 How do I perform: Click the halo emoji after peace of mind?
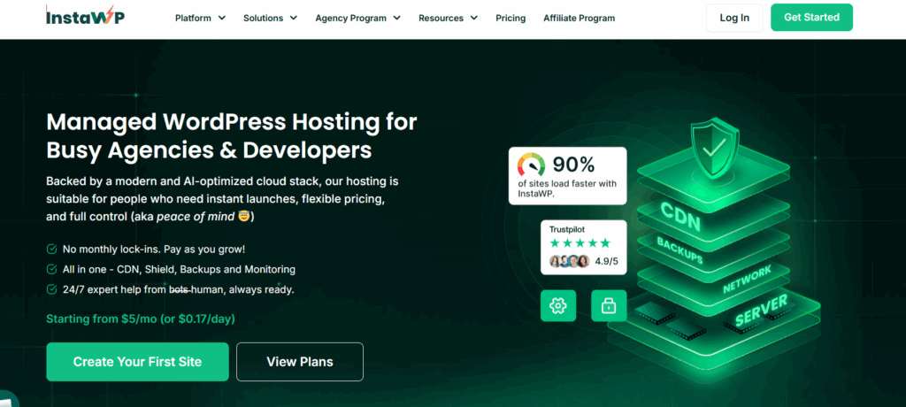click(x=243, y=217)
